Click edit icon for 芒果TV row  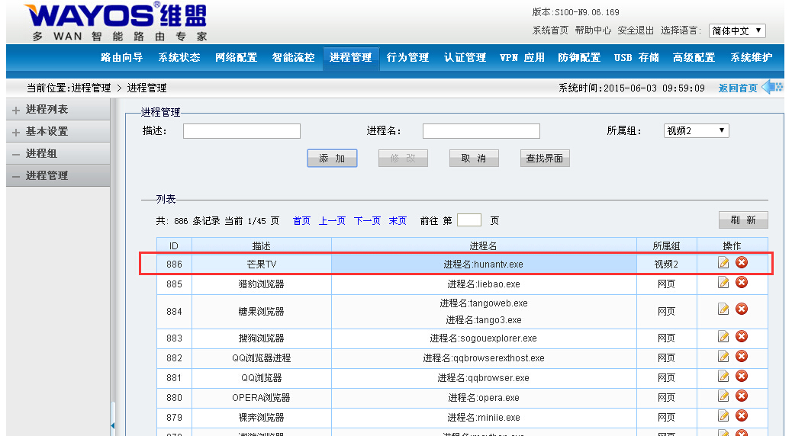723,263
